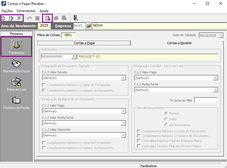
Task: Open the Empresa folder lookup icon
Action: tap(89, 26)
